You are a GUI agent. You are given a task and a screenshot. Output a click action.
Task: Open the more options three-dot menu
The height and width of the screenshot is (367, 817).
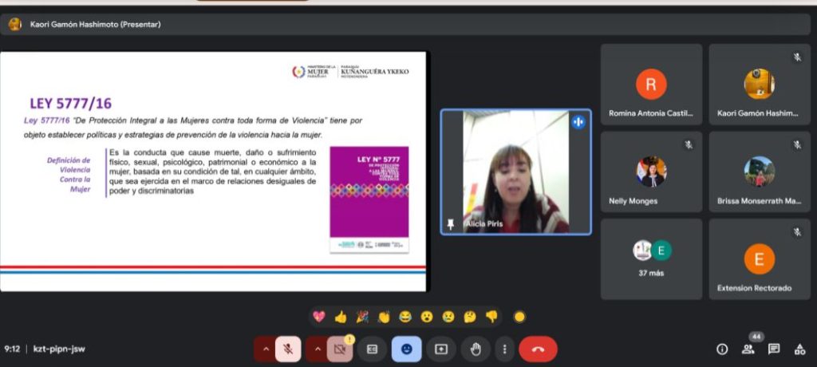pyautogui.click(x=503, y=349)
